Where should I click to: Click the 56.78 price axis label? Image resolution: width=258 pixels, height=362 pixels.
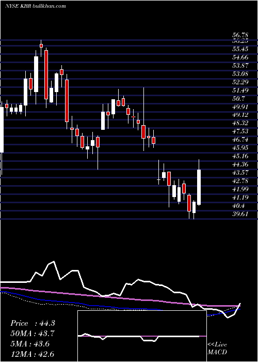240,35
